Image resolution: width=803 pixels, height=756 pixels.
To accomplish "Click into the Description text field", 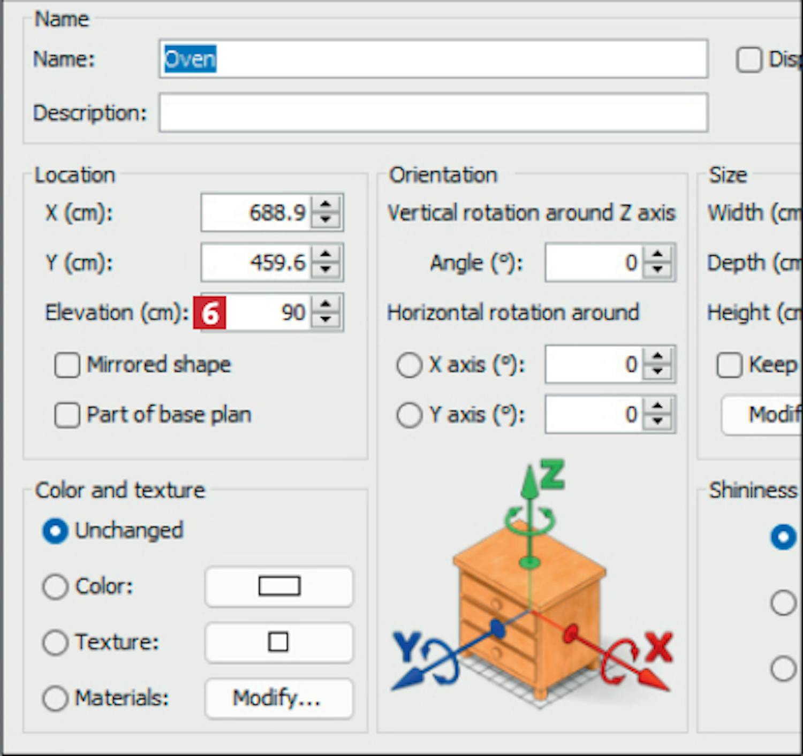I will pos(433,113).
